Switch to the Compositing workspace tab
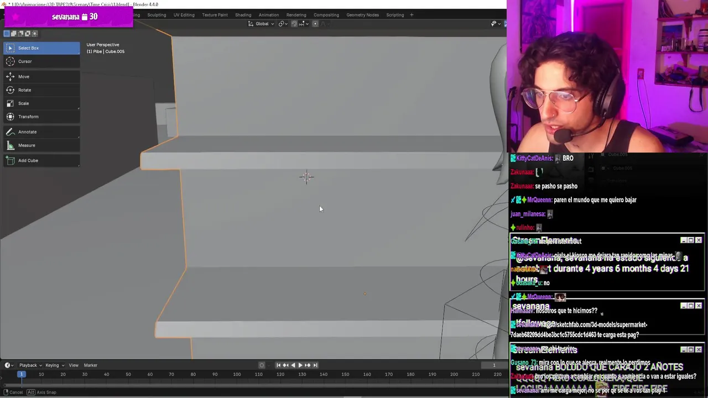Viewport: 708px width, 398px height. click(x=326, y=15)
